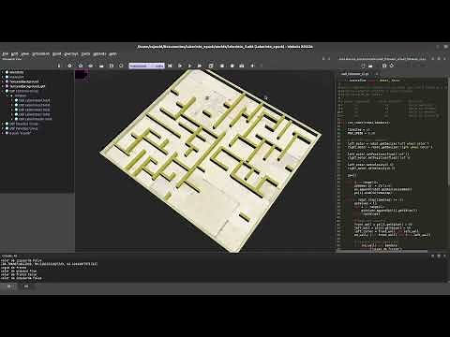Screen dimensions: 450x337
Task: Open the File menu
Action: [5, 53]
